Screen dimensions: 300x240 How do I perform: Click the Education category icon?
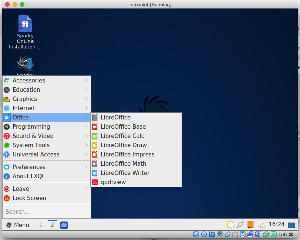pyautogui.click(x=7, y=90)
